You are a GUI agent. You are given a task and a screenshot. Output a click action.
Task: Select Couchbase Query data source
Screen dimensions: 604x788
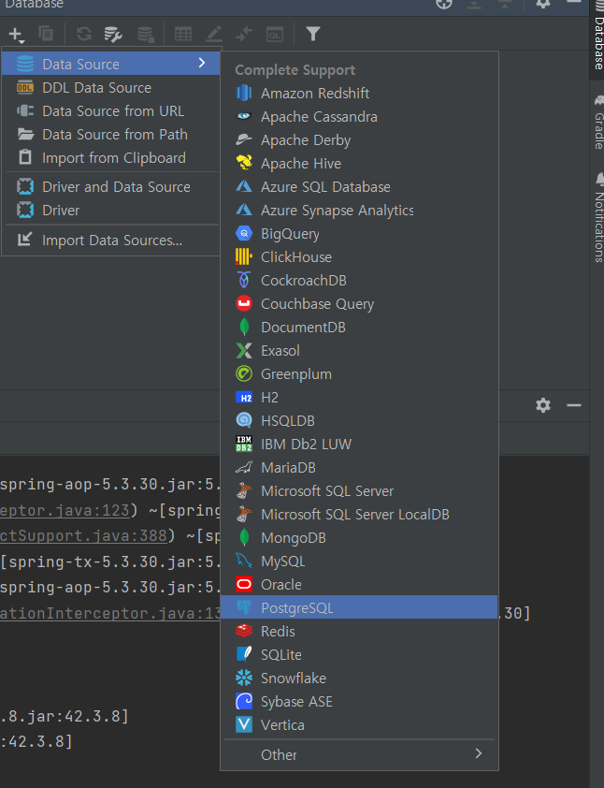tap(359, 304)
